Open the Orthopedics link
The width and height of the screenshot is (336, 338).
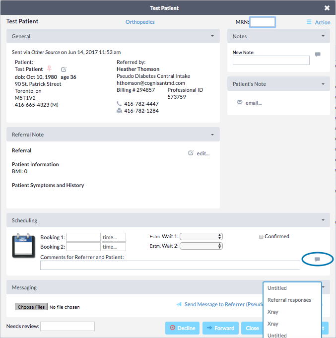pos(140,22)
